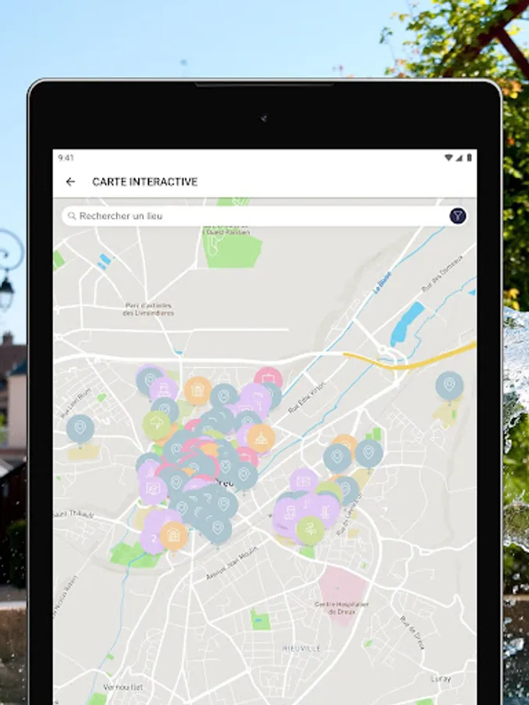Tap the Vernouillet map label

[123, 688]
